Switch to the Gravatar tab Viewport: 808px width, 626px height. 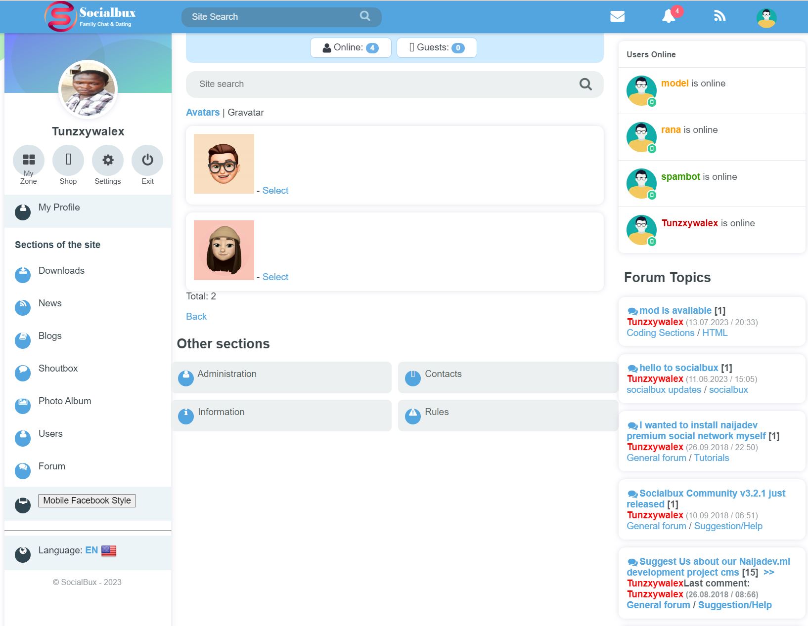coord(246,112)
